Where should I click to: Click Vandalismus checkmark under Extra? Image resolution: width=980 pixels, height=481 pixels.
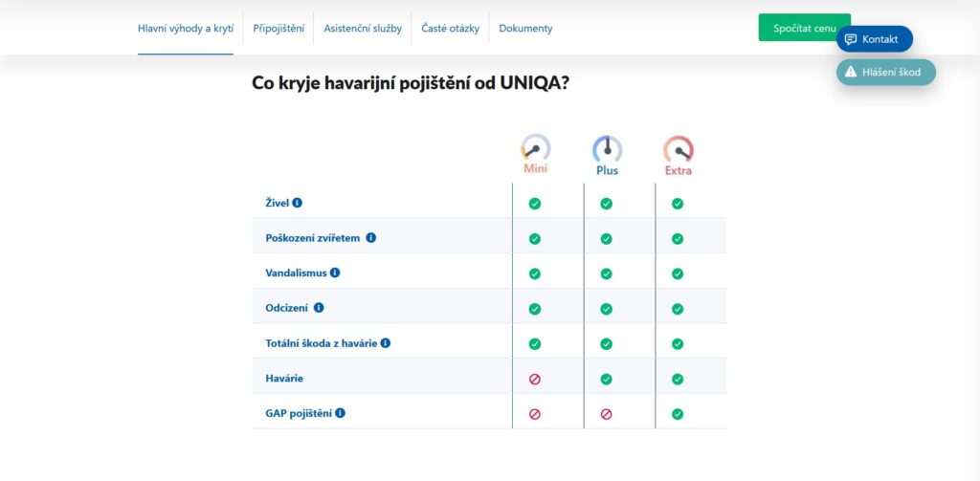678,273
